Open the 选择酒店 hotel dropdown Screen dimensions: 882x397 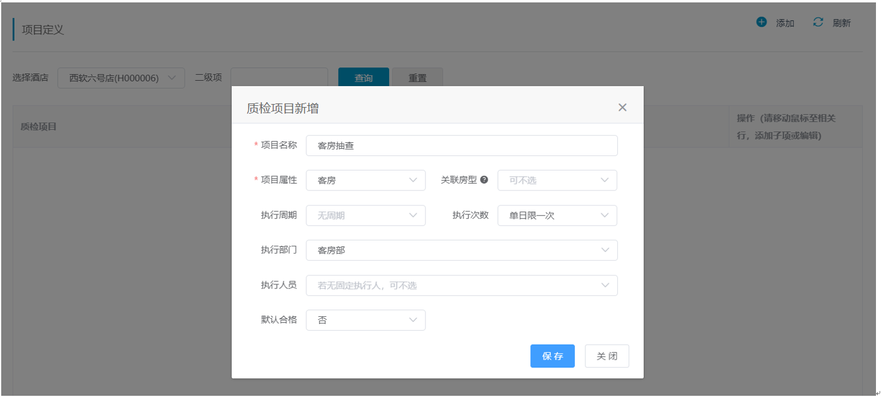(121, 78)
